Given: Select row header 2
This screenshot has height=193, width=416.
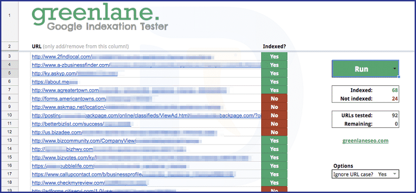Looking at the screenshot, I should pyautogui.click(x=10, y=46).
